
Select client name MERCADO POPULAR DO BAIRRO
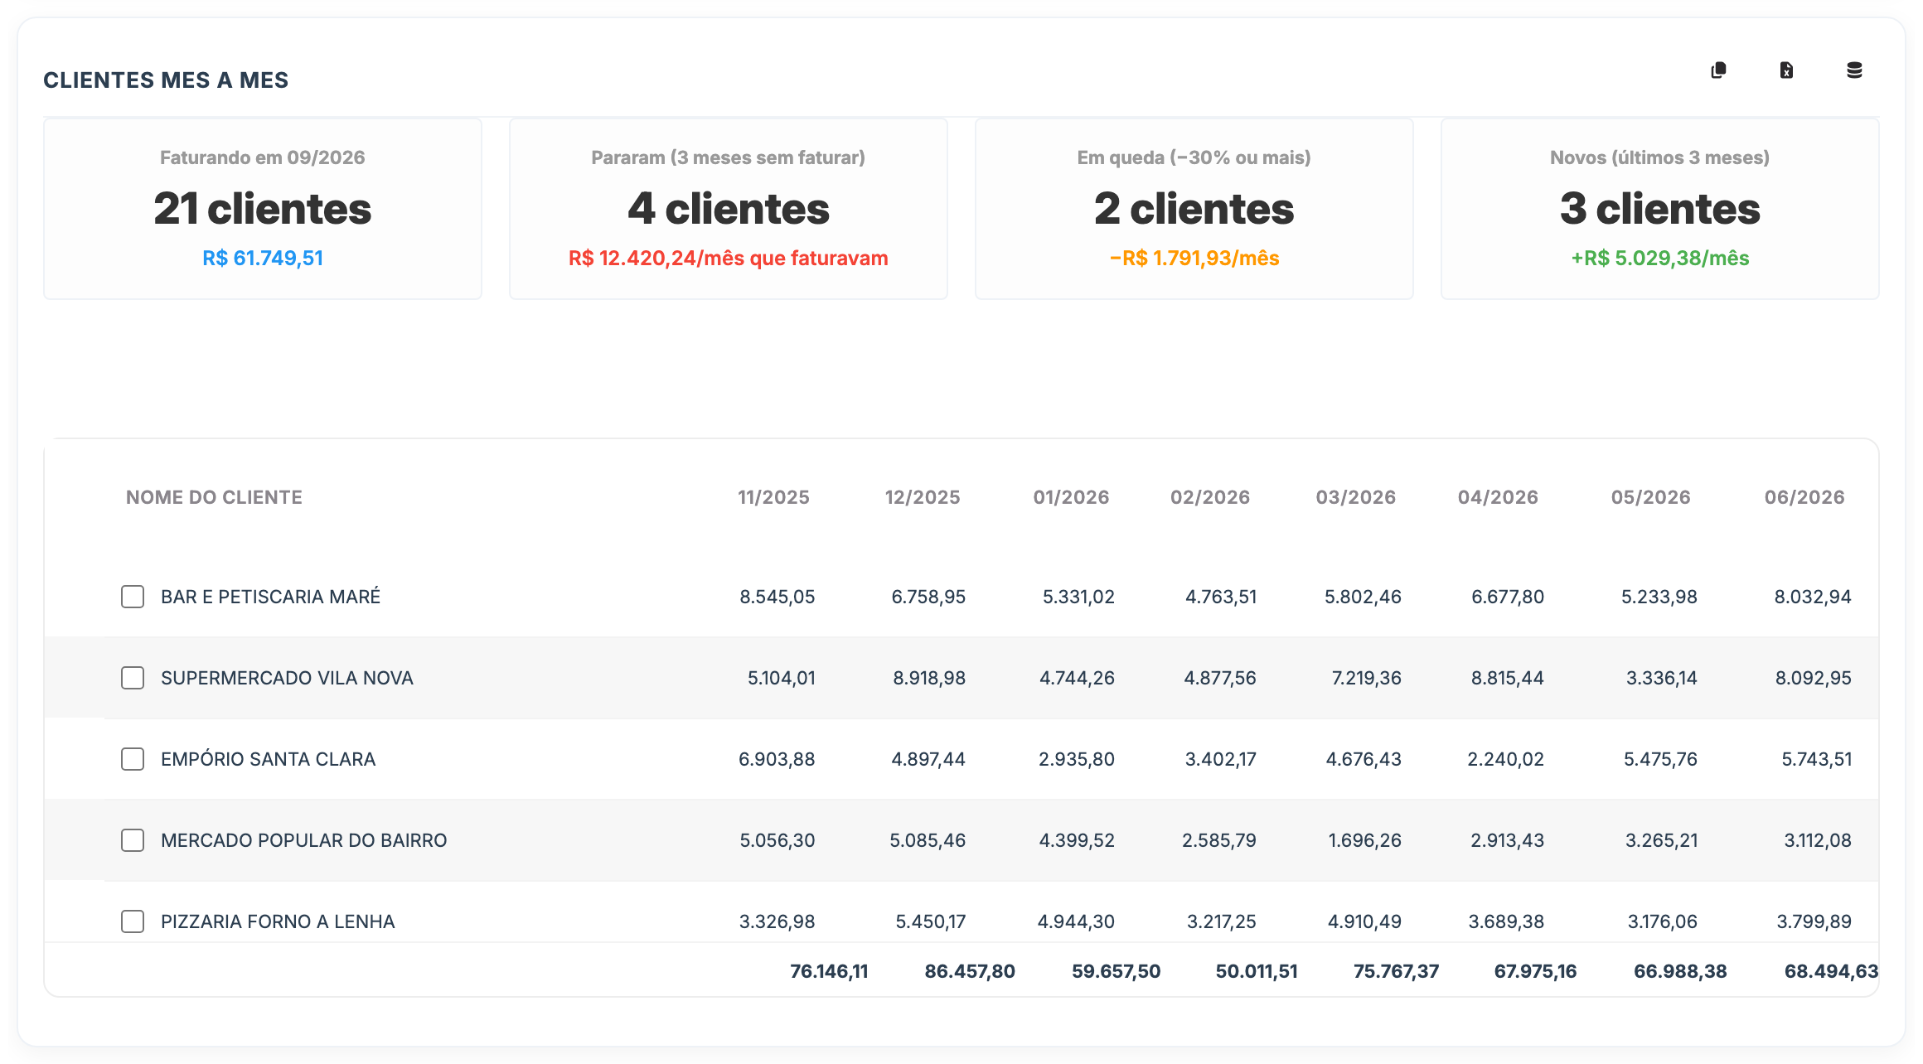coord(303,840)
